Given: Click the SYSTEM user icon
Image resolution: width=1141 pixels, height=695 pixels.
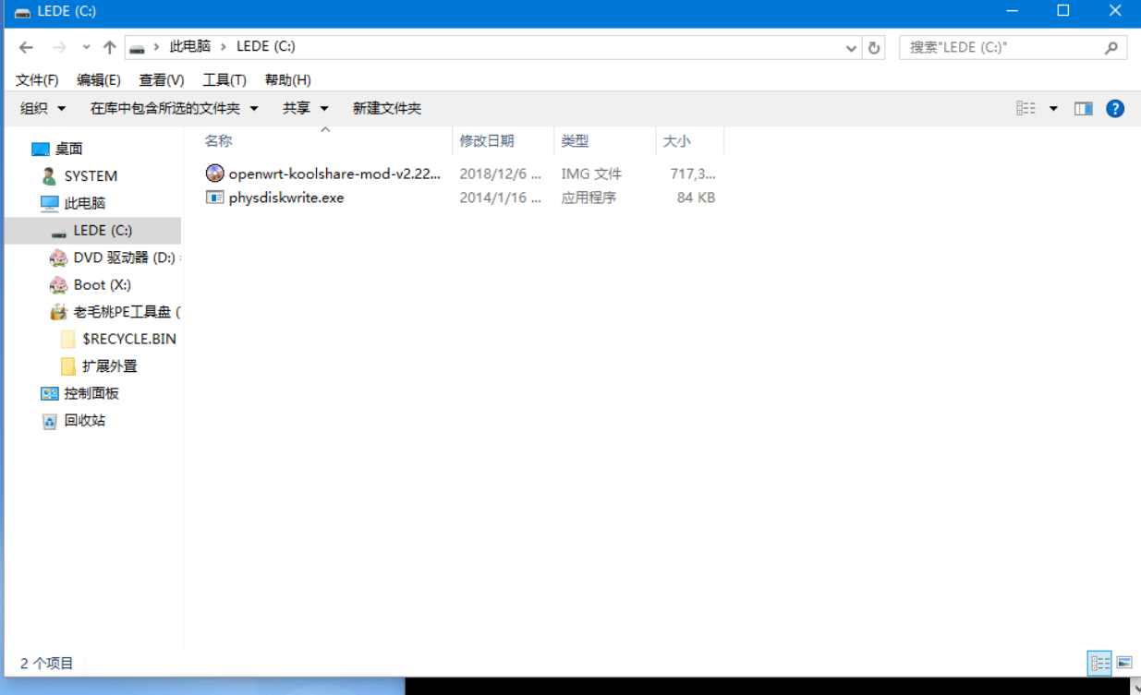Looking at the screenshot, I should (x=49, y=176).
